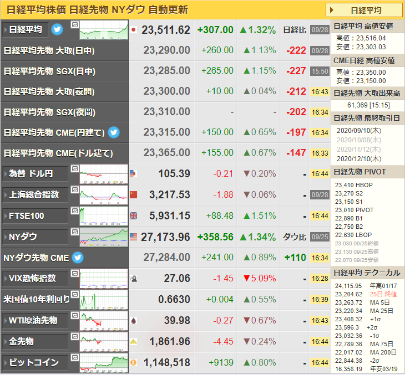
Task: Open the 日経平均先物 大取(日中) row label
Action: tap(49, 50)
